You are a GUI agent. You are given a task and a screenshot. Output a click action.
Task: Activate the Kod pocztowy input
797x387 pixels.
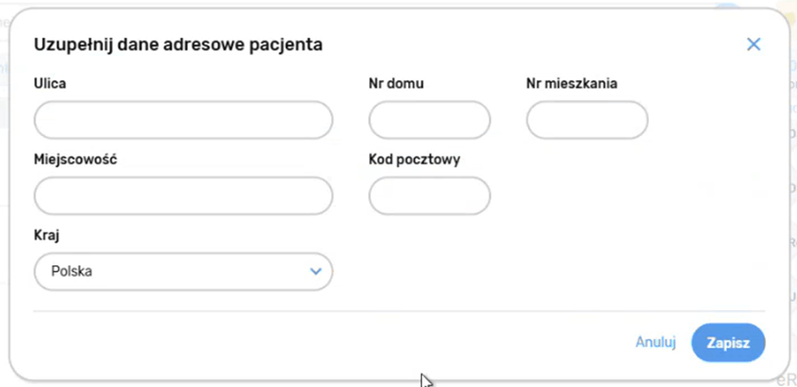tap(429, 196)
